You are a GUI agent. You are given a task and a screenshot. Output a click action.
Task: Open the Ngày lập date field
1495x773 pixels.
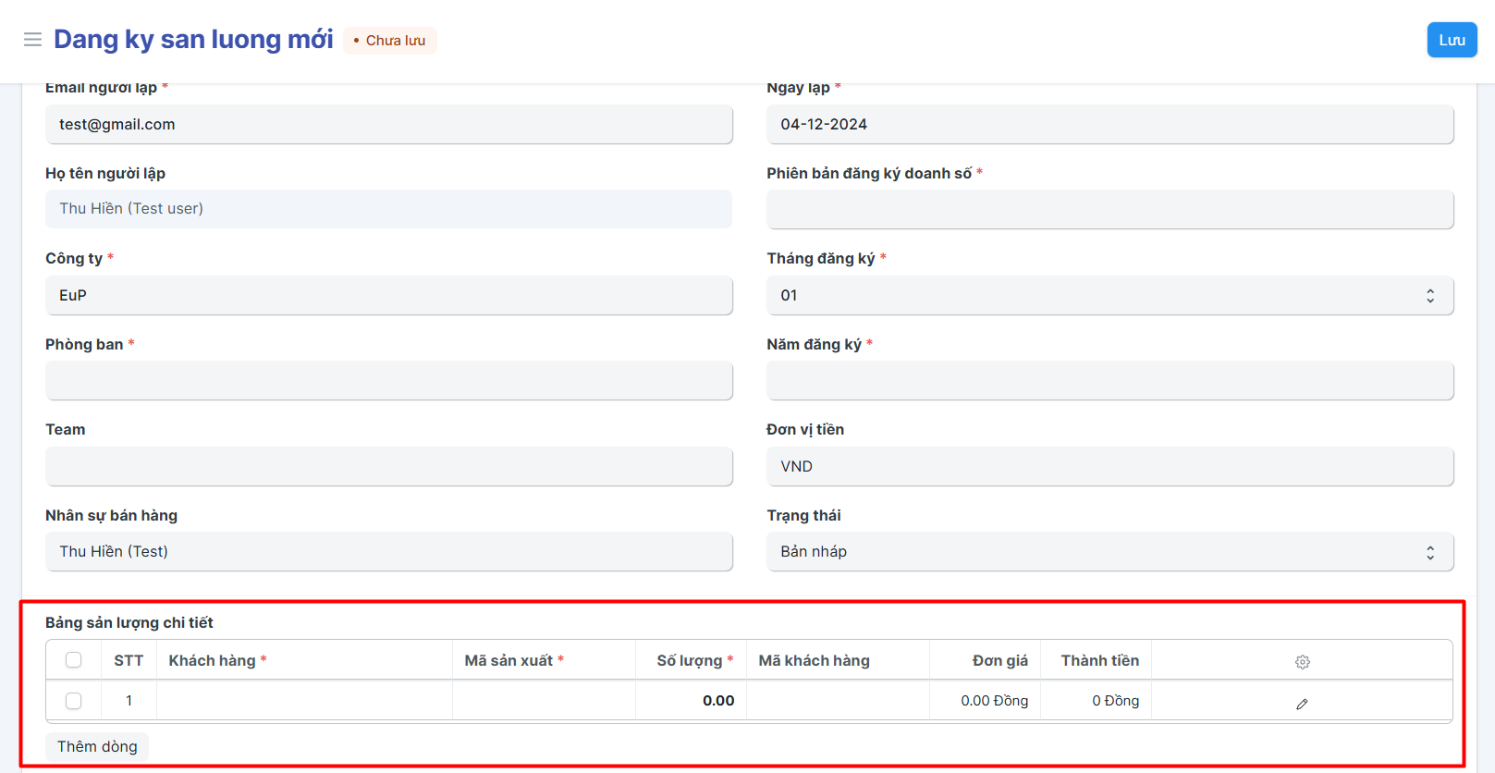coord(1109,125)
